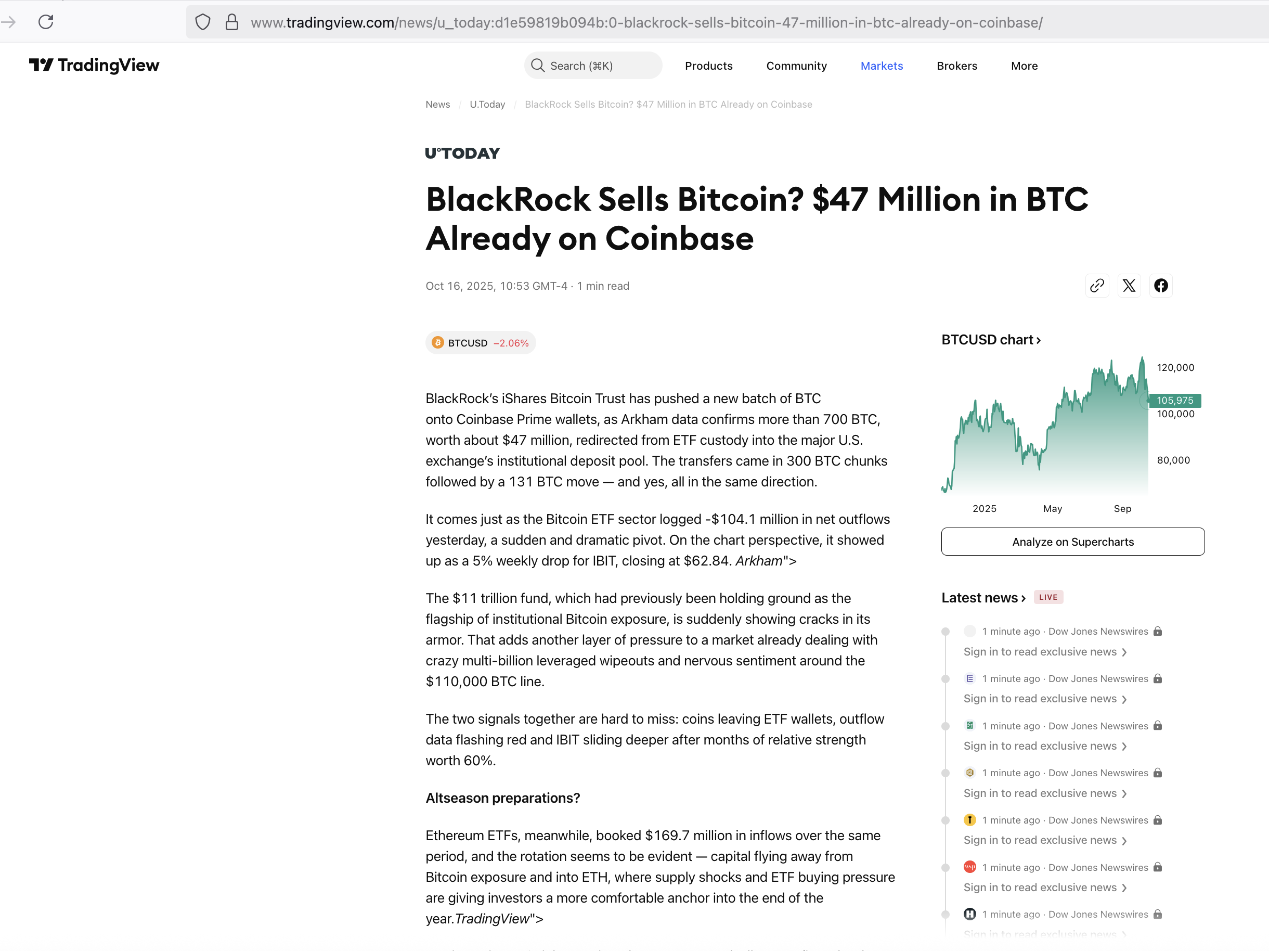Click the shield tracking protection icon
Screen dimensions: 1269x951
click(202, 22)
